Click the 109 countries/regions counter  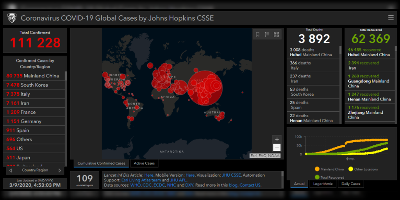(84, 180)
